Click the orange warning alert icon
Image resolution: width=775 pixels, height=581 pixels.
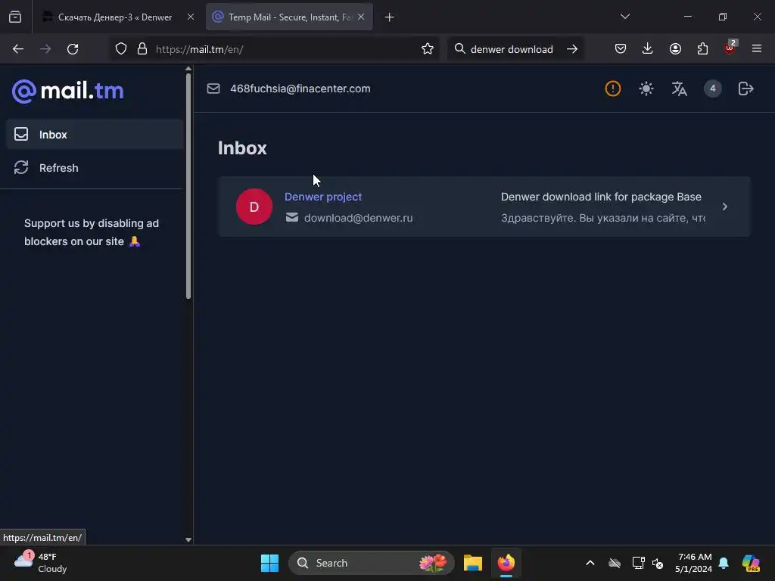tap(613, 89)
